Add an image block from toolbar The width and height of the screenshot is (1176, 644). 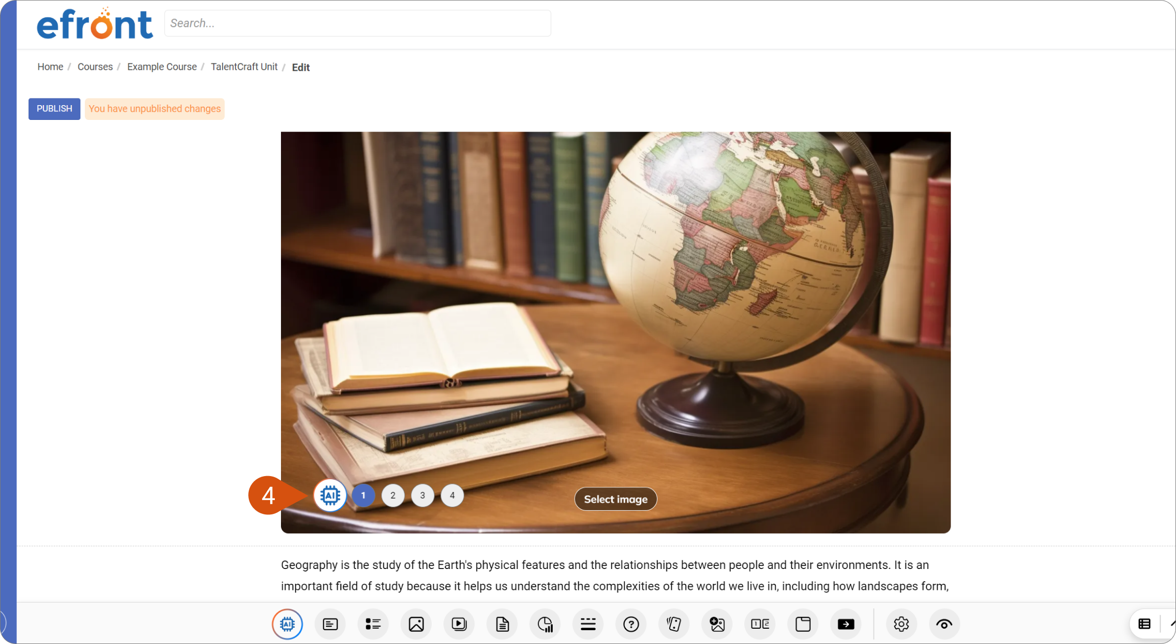click(416, 624)
